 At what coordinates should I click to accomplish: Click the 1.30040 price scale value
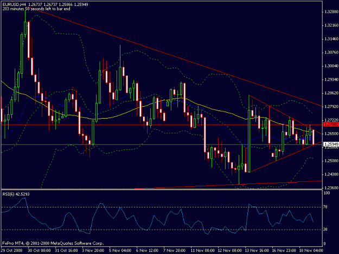tap(331, 66)
